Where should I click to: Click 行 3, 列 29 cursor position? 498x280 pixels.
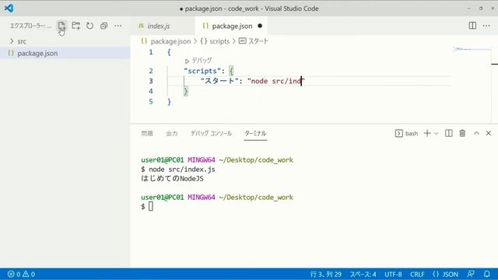pyautogui.click(x=325, y=274)
